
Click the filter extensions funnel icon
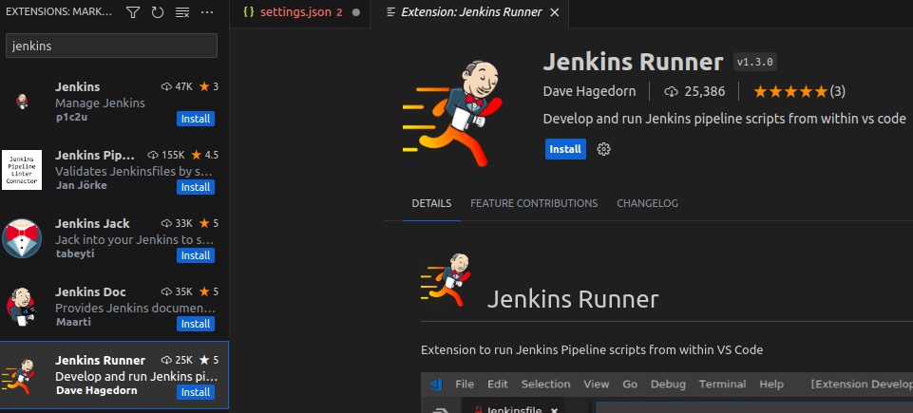(x=133, y=13)
